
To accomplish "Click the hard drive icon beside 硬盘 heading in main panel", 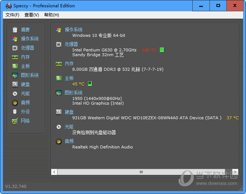I will click(59, 112).
